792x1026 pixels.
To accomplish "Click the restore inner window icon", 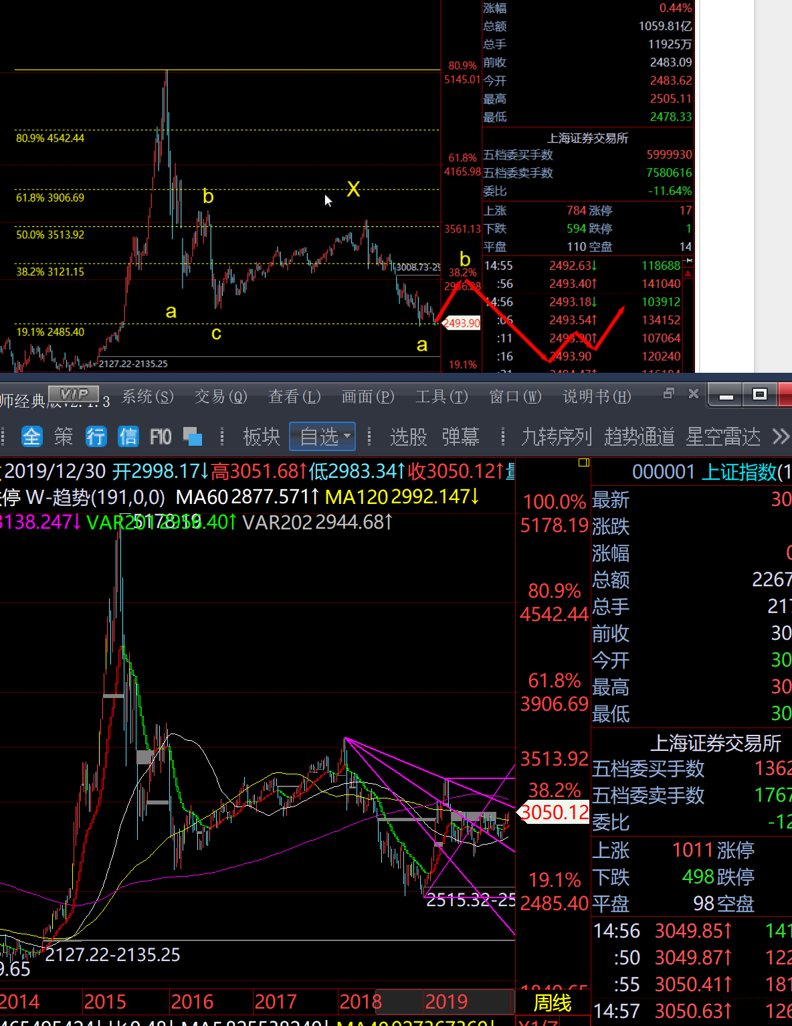I will (x=668, y=394).
